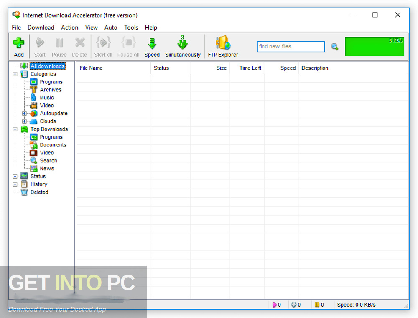
Task: Sort by Description column header
Action: pyautogui.click(x=353, y=68)
